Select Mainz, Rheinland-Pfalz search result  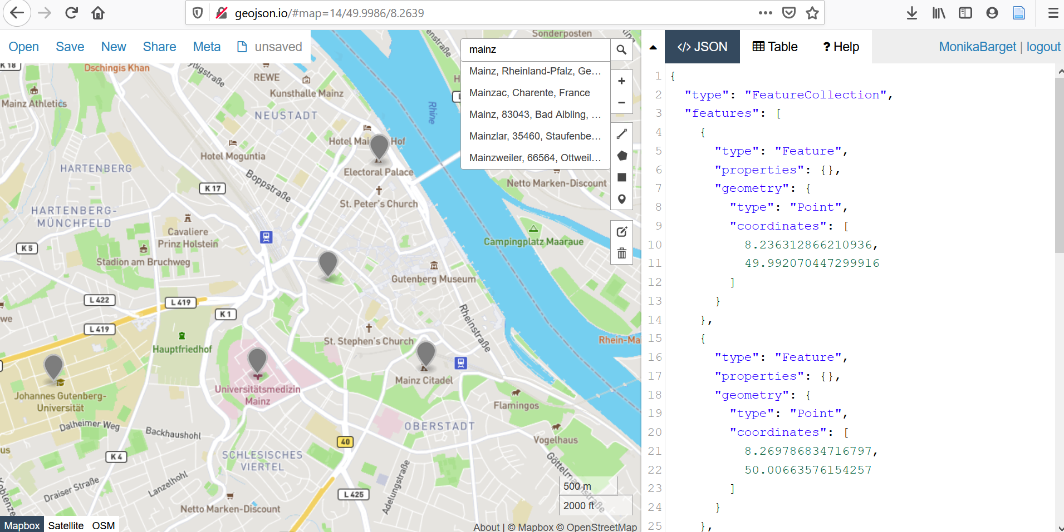[x=536, y=71]
